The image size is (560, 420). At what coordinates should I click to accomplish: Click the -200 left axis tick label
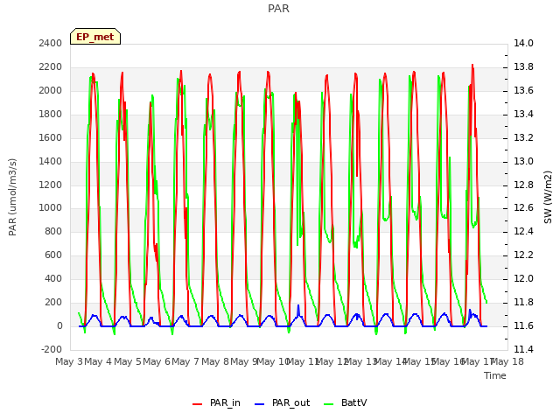coord(52,349)
